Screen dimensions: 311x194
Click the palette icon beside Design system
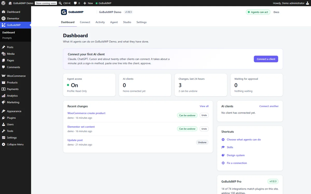(223, 155)
